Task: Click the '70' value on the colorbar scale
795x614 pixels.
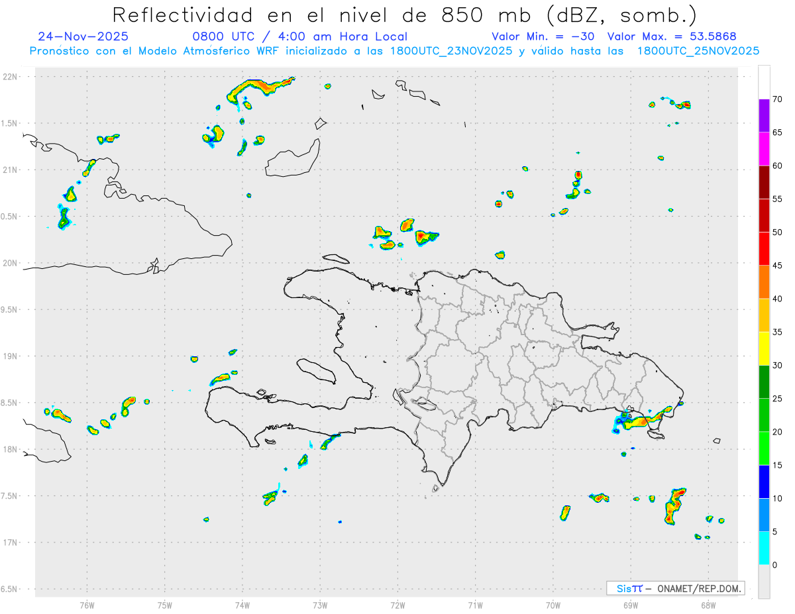Action: click(777, 99)
